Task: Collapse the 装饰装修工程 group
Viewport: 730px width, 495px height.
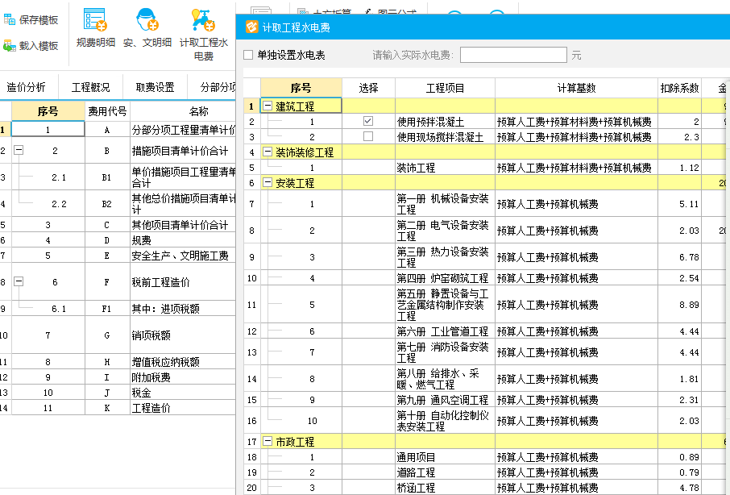Action: tap(268, 152)
